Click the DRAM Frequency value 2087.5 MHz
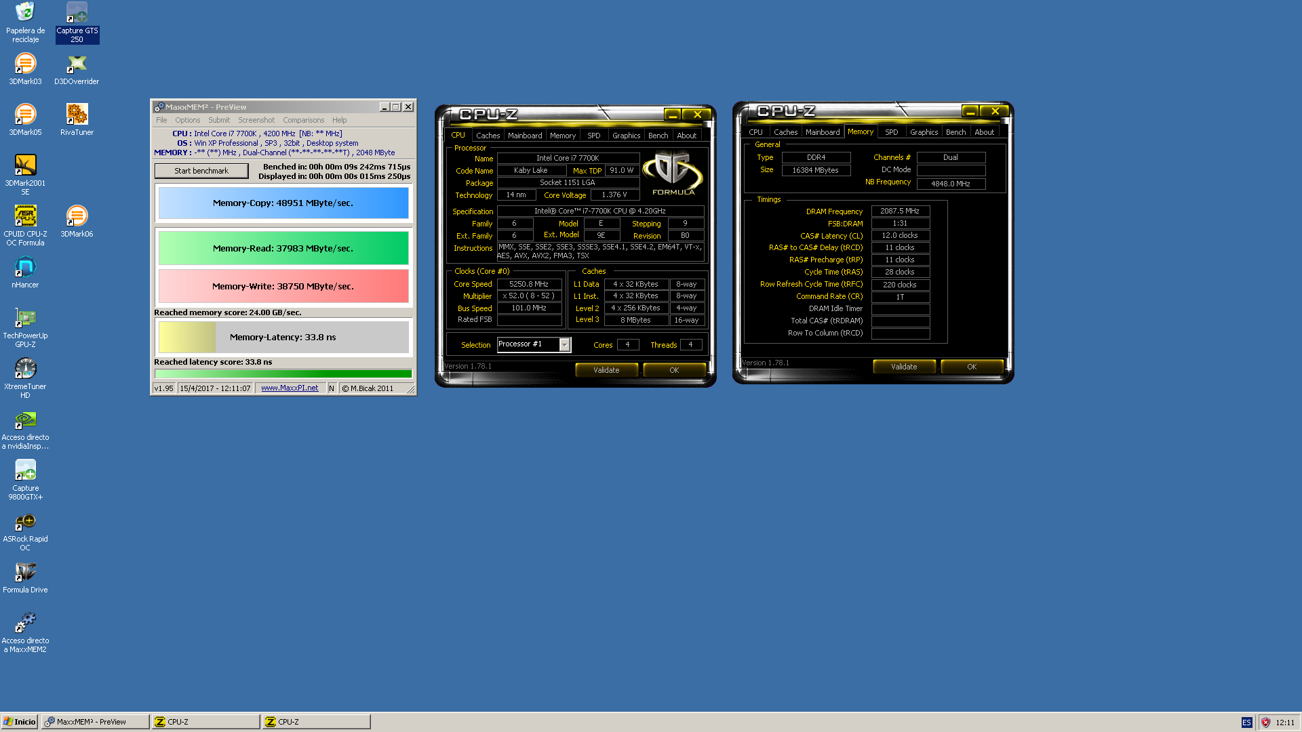1302x732 pixels. [901, 211]
